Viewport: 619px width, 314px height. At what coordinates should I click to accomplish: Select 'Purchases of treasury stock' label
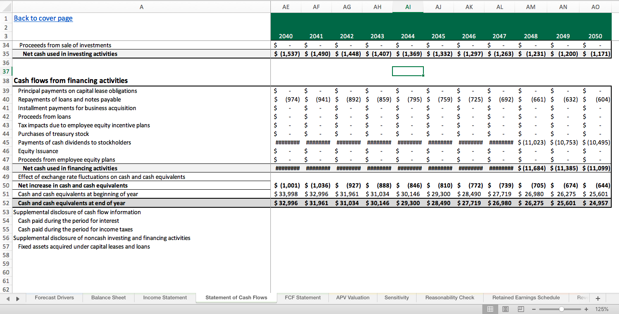point(54,134)
